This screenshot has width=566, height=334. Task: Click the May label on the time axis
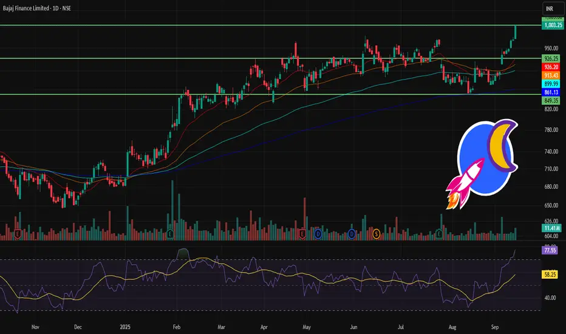pyautogui.click(x=307, y=327)
